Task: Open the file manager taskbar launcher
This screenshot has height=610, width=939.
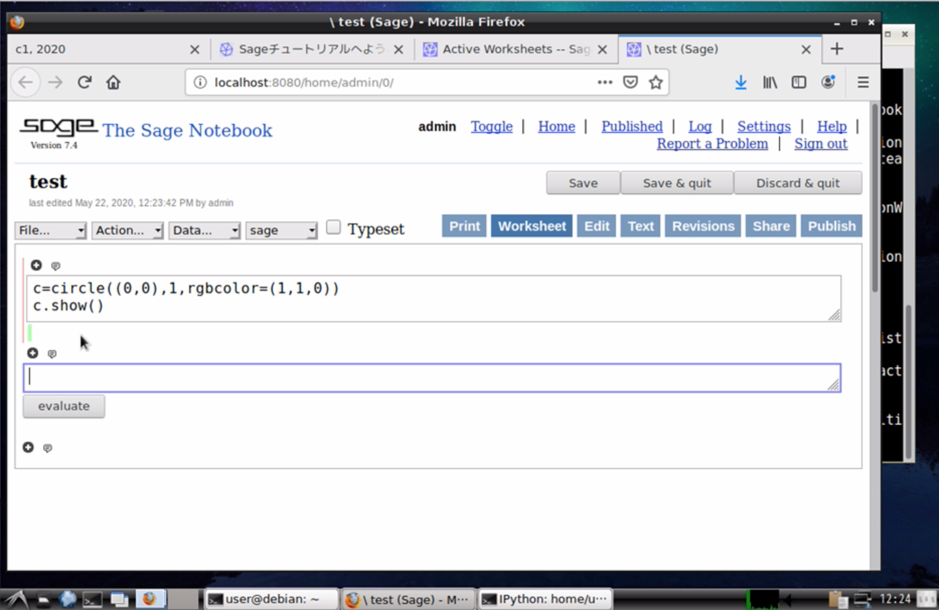Action: [44, 599]
